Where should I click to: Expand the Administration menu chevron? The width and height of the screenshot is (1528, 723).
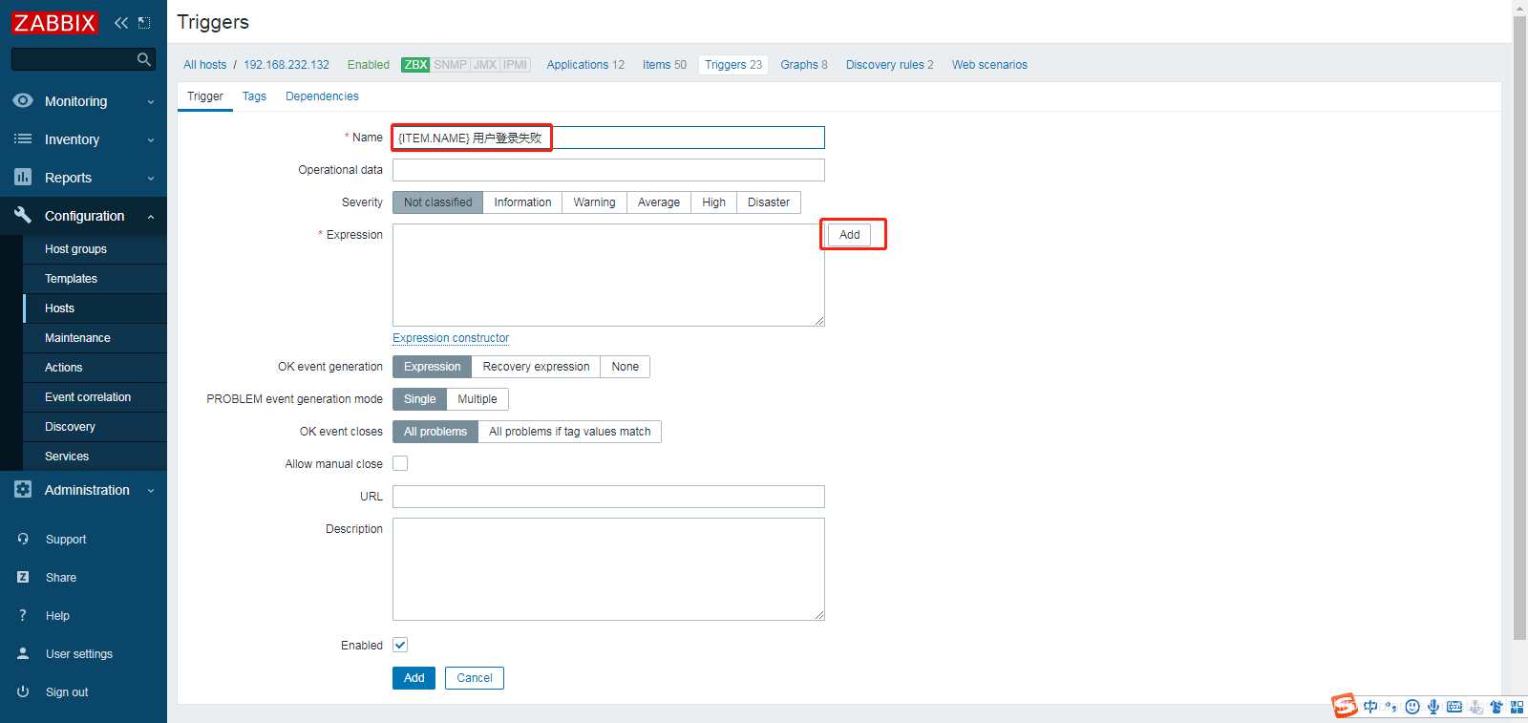point(151,490)
